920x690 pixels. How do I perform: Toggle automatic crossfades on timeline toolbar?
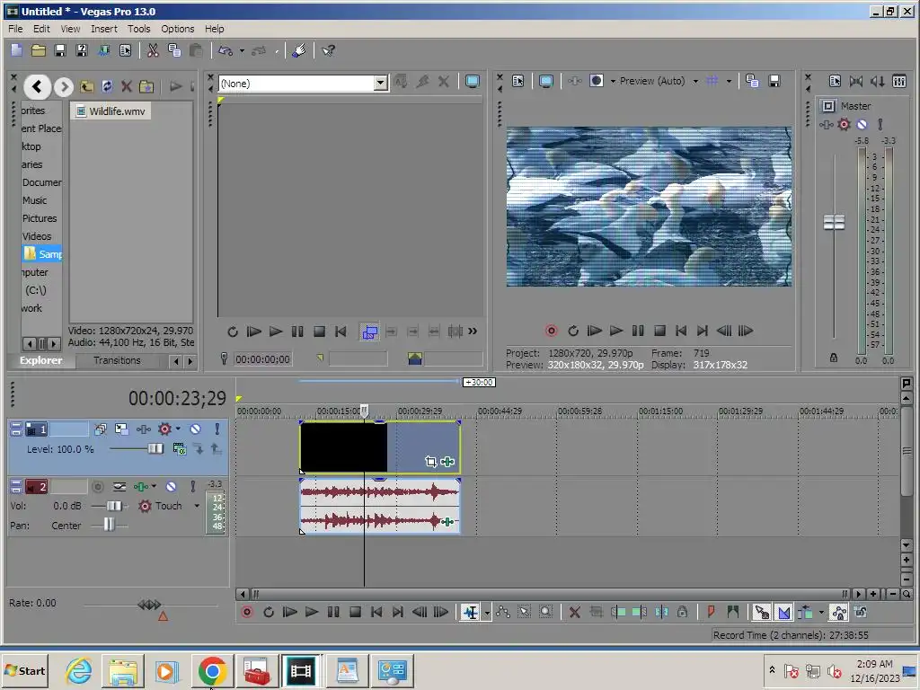784,612
